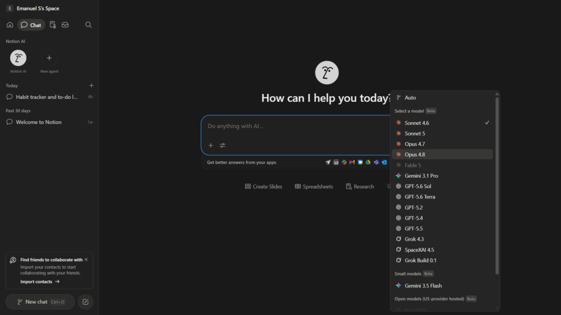Open the sidebar search icon
This screenshot has height=315, width=561.
pyautogui.click(x=88, y=25)
